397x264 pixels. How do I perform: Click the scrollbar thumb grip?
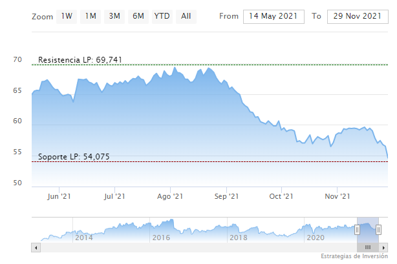point(367,247)
